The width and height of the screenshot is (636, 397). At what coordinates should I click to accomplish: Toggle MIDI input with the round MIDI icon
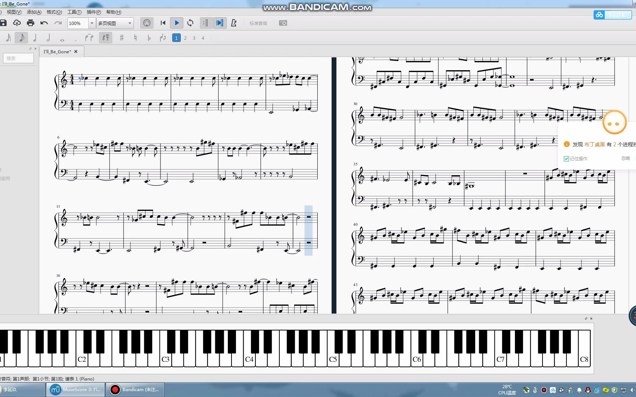click(x=146, y=23)
